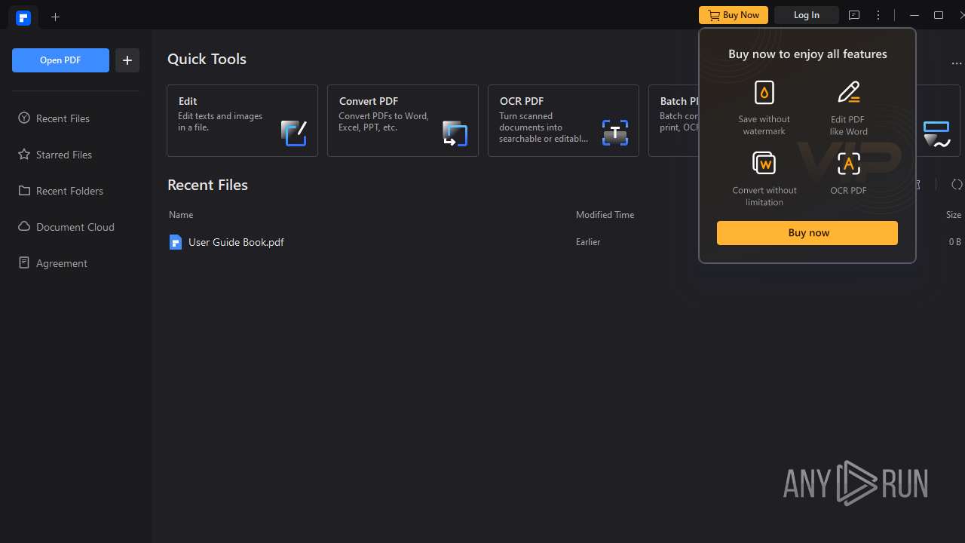The image size is (965, 543).
Task: Click the Agreement document icon
Action: click(x=24, y=262)
